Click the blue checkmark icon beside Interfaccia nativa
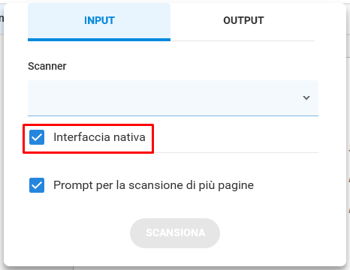Image resolution: width=350 pixels, height=270 pixels. [x=37, y=137]
